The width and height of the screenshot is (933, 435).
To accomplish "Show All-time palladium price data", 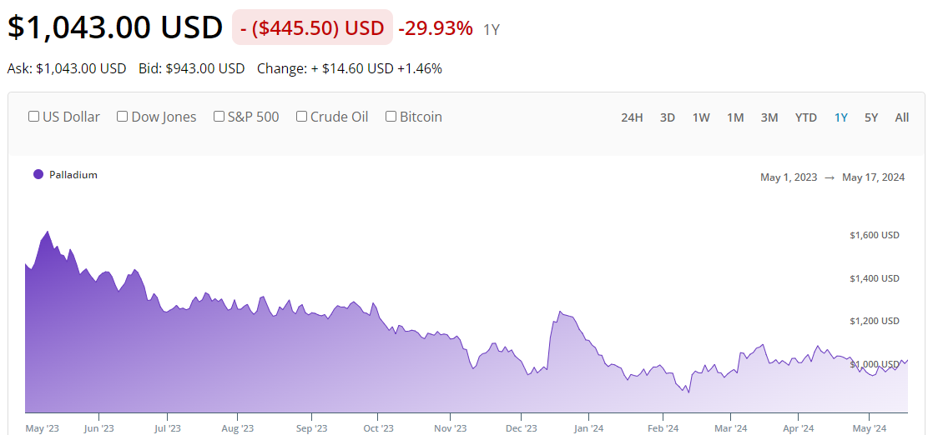I will 902,117.
